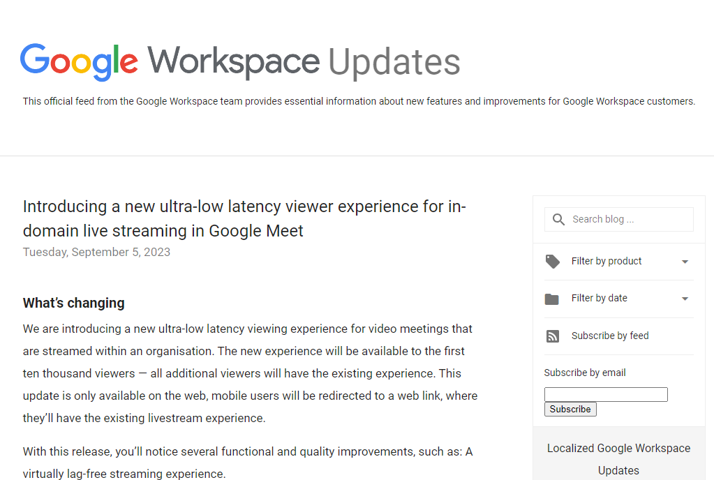Click the Subscribe by feed text link
Image resolution: width=714 pixels, height=480 pixels.
608,336
